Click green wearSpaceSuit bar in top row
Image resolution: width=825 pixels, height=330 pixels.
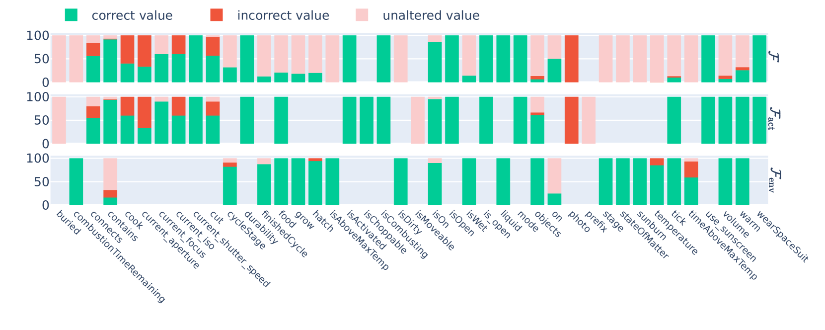pos(759,59)
